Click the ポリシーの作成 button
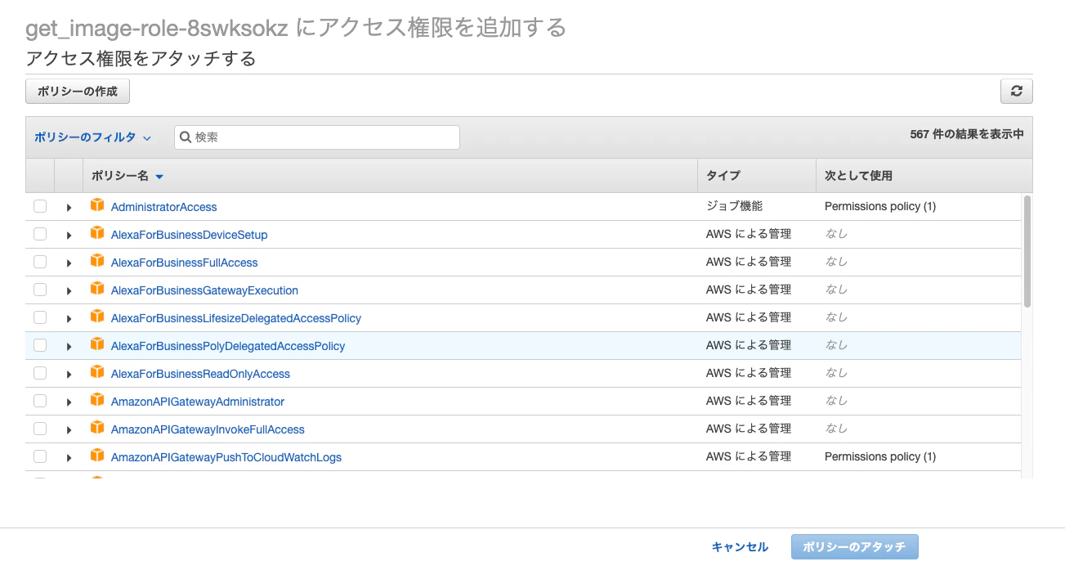 tap(77, 91)
